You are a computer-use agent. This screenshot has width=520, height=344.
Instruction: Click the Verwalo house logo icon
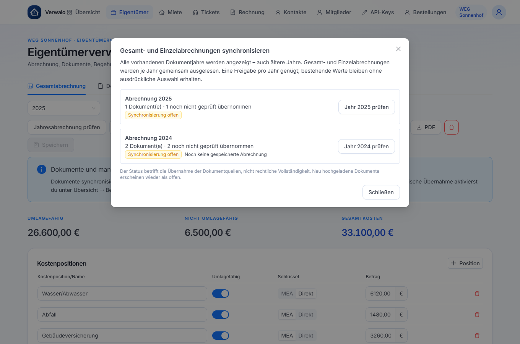pyautogui.click(x=34, y=12)
